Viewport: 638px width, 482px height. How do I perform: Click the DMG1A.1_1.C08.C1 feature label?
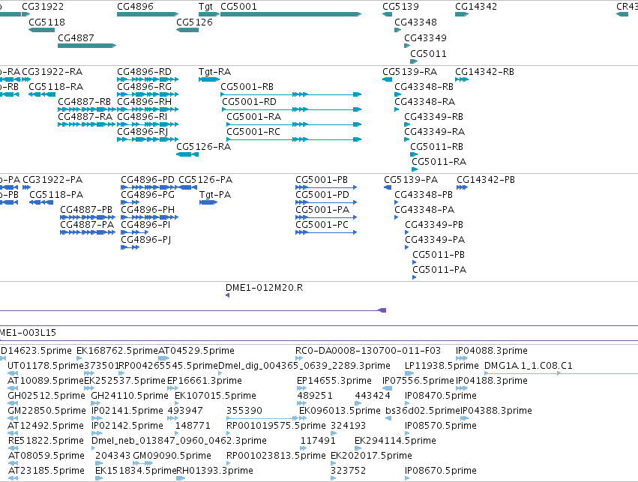click(x=529, y=366)
